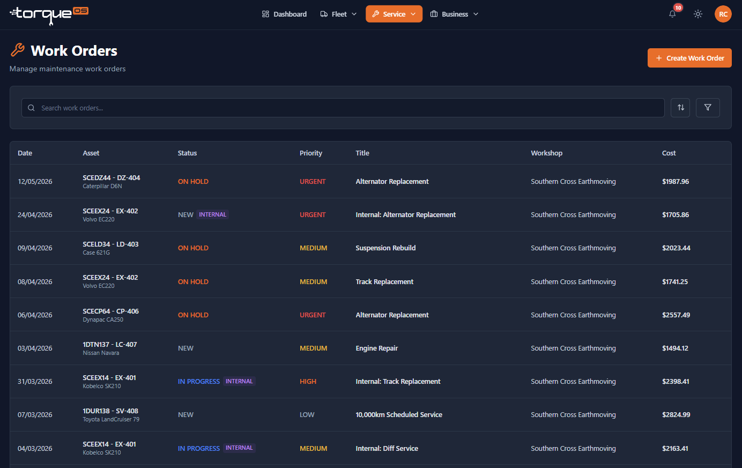Viewport: 742px width, 468px height.
Task: Open Internal: Alternator Replacement work order
Action: pos(405,214)
